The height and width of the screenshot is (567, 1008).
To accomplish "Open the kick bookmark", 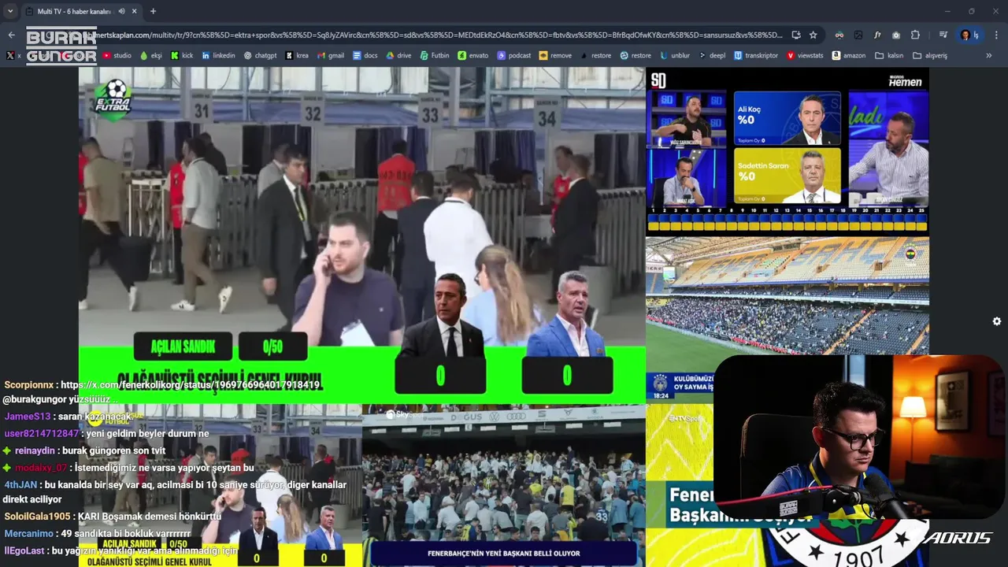I will tap(182, 56).
